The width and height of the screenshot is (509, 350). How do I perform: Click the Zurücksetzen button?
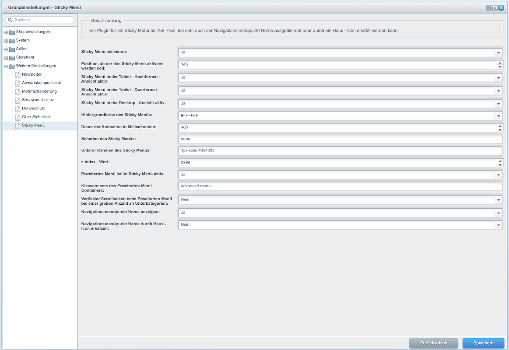(434, 343)
